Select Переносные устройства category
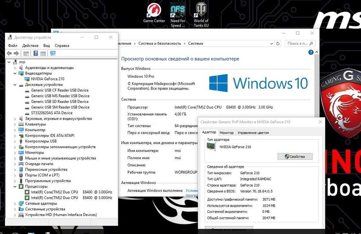Image resolution: width=361 pixels, height=234 pixels. pos(46,169)
